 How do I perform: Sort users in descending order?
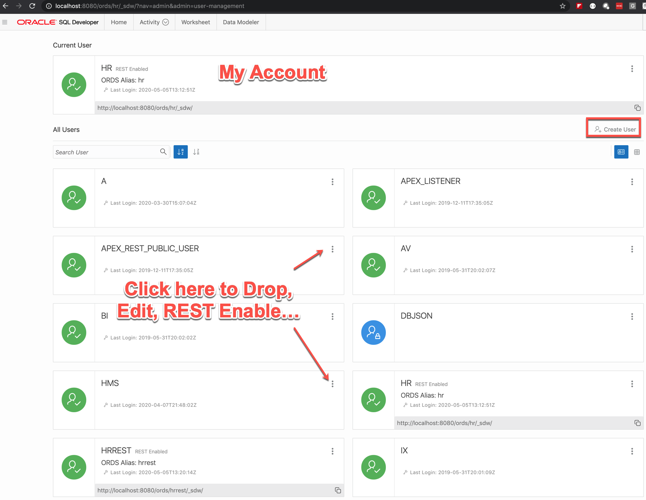click(196, 152)
